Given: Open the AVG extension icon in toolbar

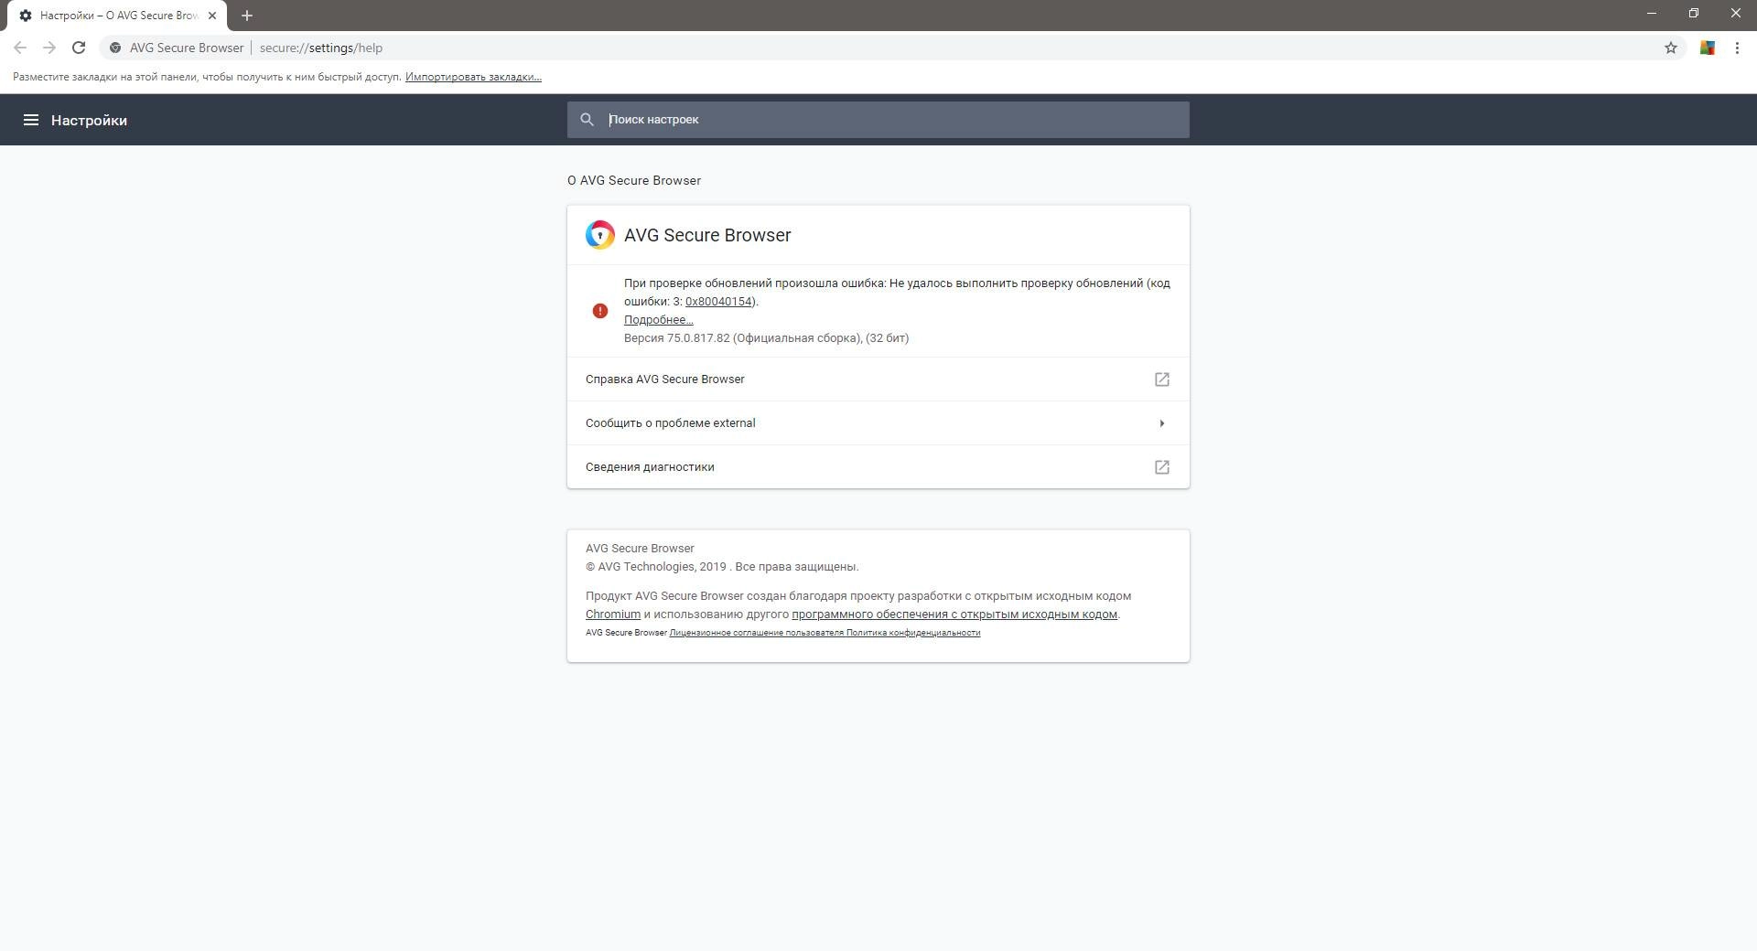Looking at the screenshot, I should (1708, 48).
